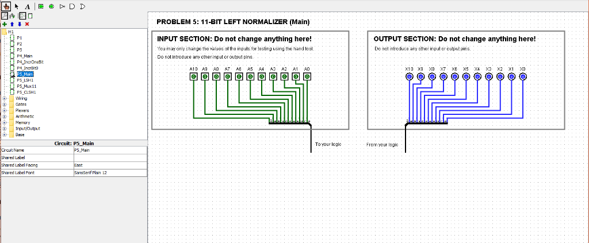Select P5_Mux11 circuit in tree

(x=26, y=86)
